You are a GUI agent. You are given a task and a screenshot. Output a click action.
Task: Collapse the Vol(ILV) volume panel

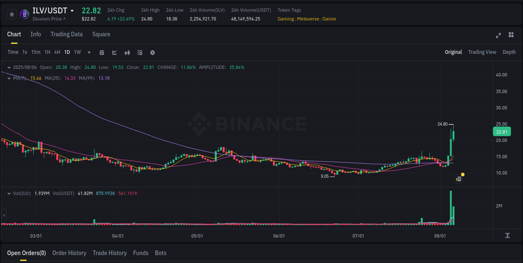[x=9, y=193]
